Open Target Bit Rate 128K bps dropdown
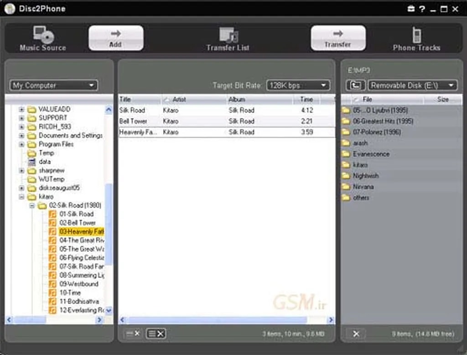467x355 pixels. point(298,85)
